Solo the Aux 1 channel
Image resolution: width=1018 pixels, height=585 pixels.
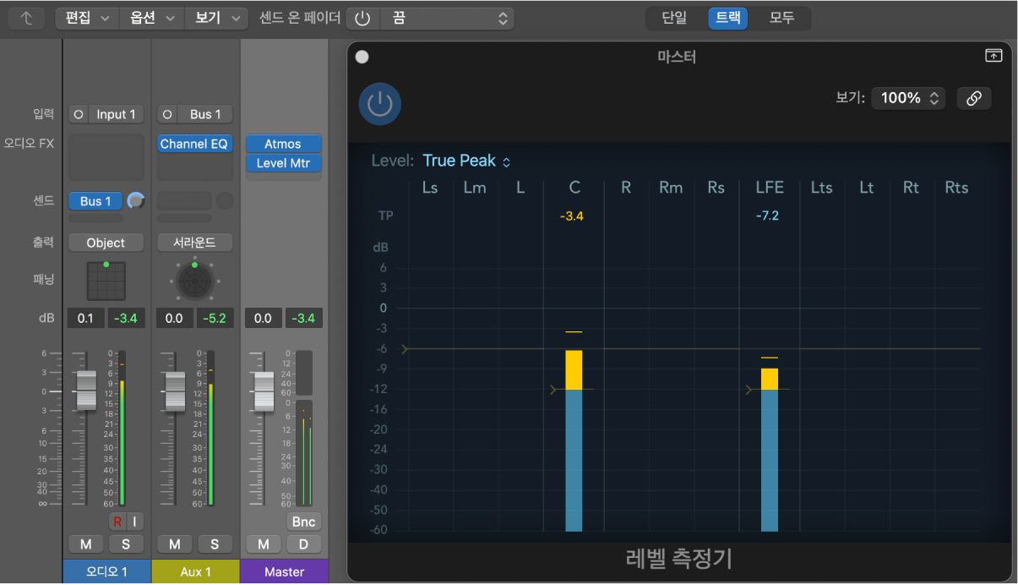215,544
